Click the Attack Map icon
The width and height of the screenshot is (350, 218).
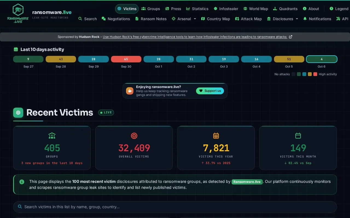click(x=237, y=19)
